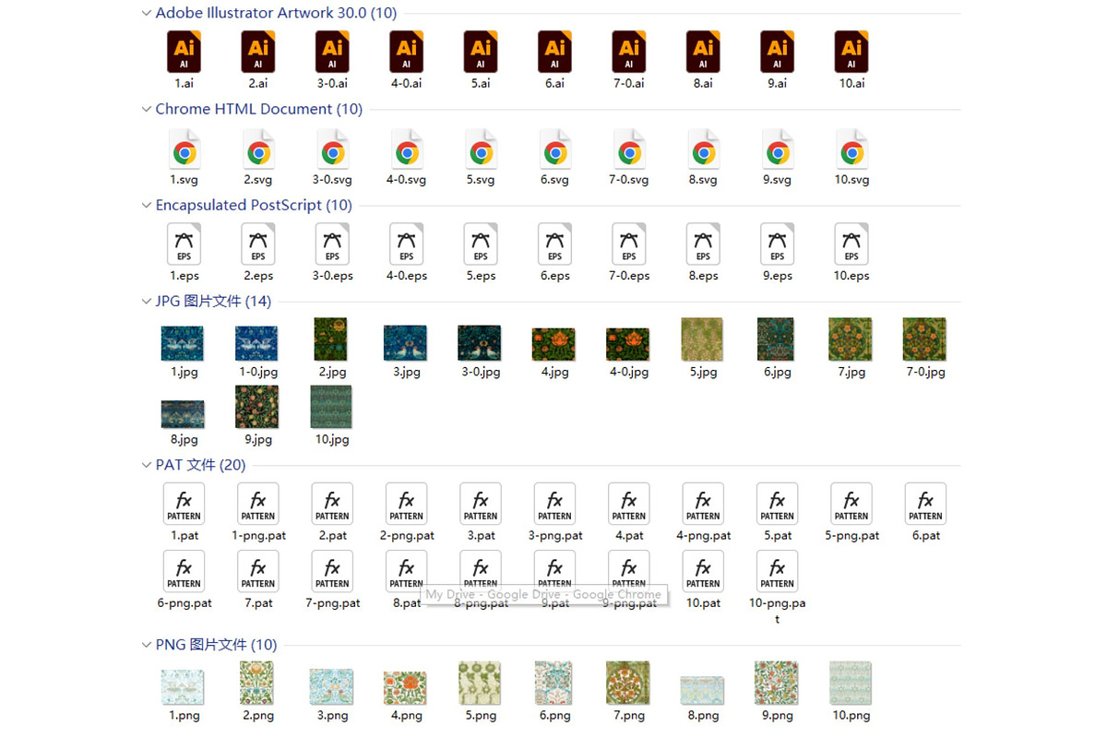Open the 10.svg Chrome document icon
Image resolution: width=1107 pixels, height=738 pixels.
(x=851, y=149)
